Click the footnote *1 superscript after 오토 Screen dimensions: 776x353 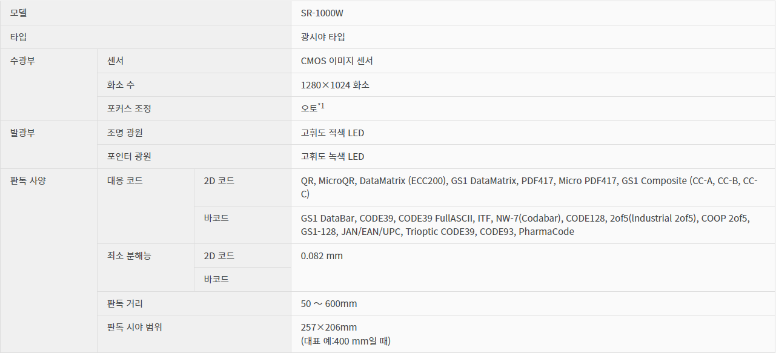pos(322,106)
